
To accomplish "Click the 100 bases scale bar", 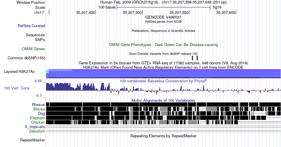I will tap(164, 7).
